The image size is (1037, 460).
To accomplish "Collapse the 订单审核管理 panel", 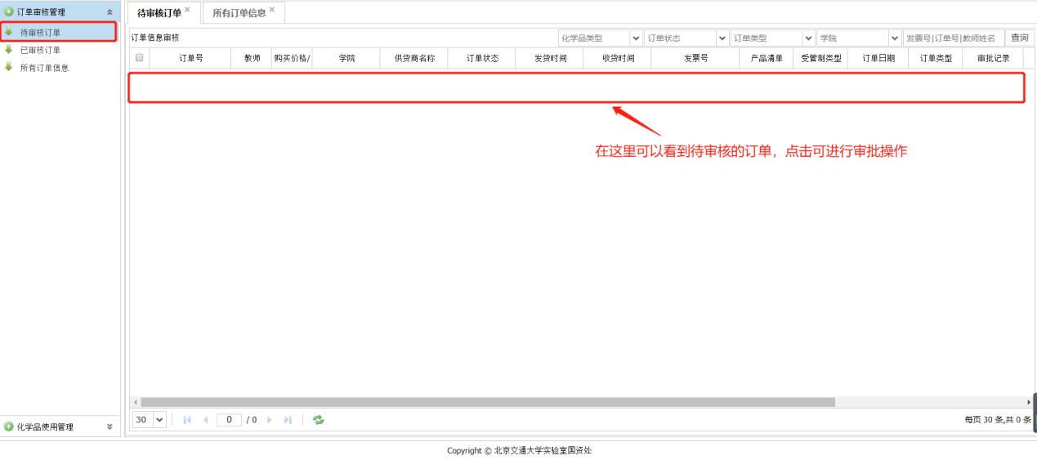I will pos(110,11).
